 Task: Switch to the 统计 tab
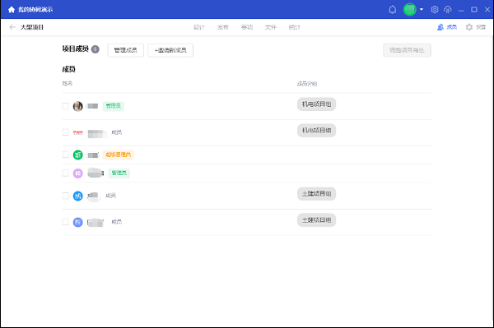point(295,27)
